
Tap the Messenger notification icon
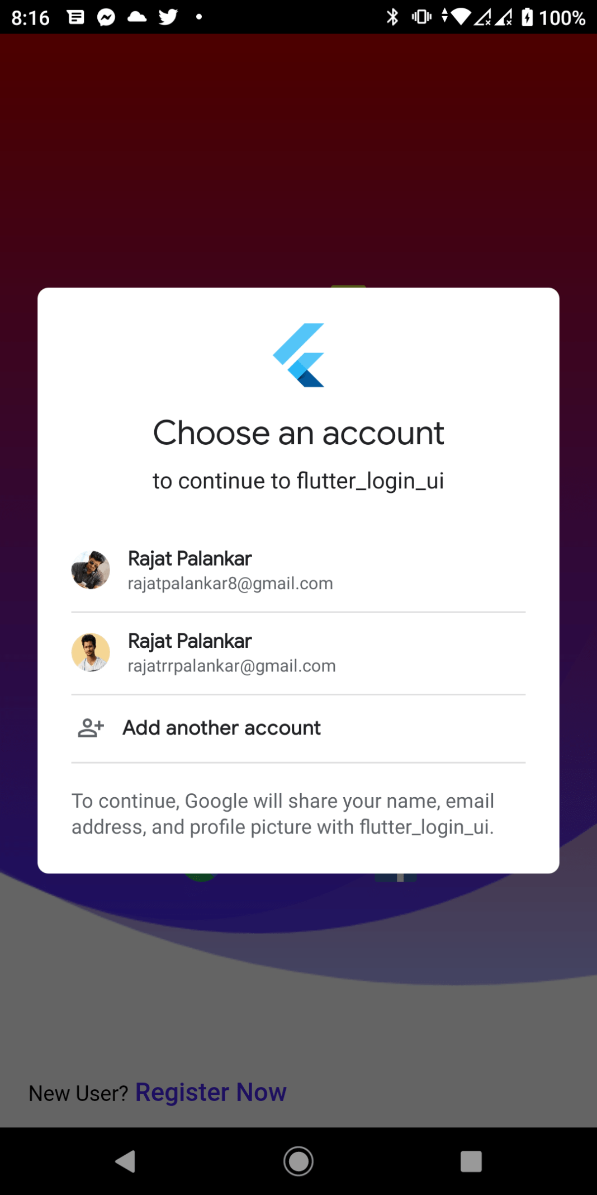point(106,17)
